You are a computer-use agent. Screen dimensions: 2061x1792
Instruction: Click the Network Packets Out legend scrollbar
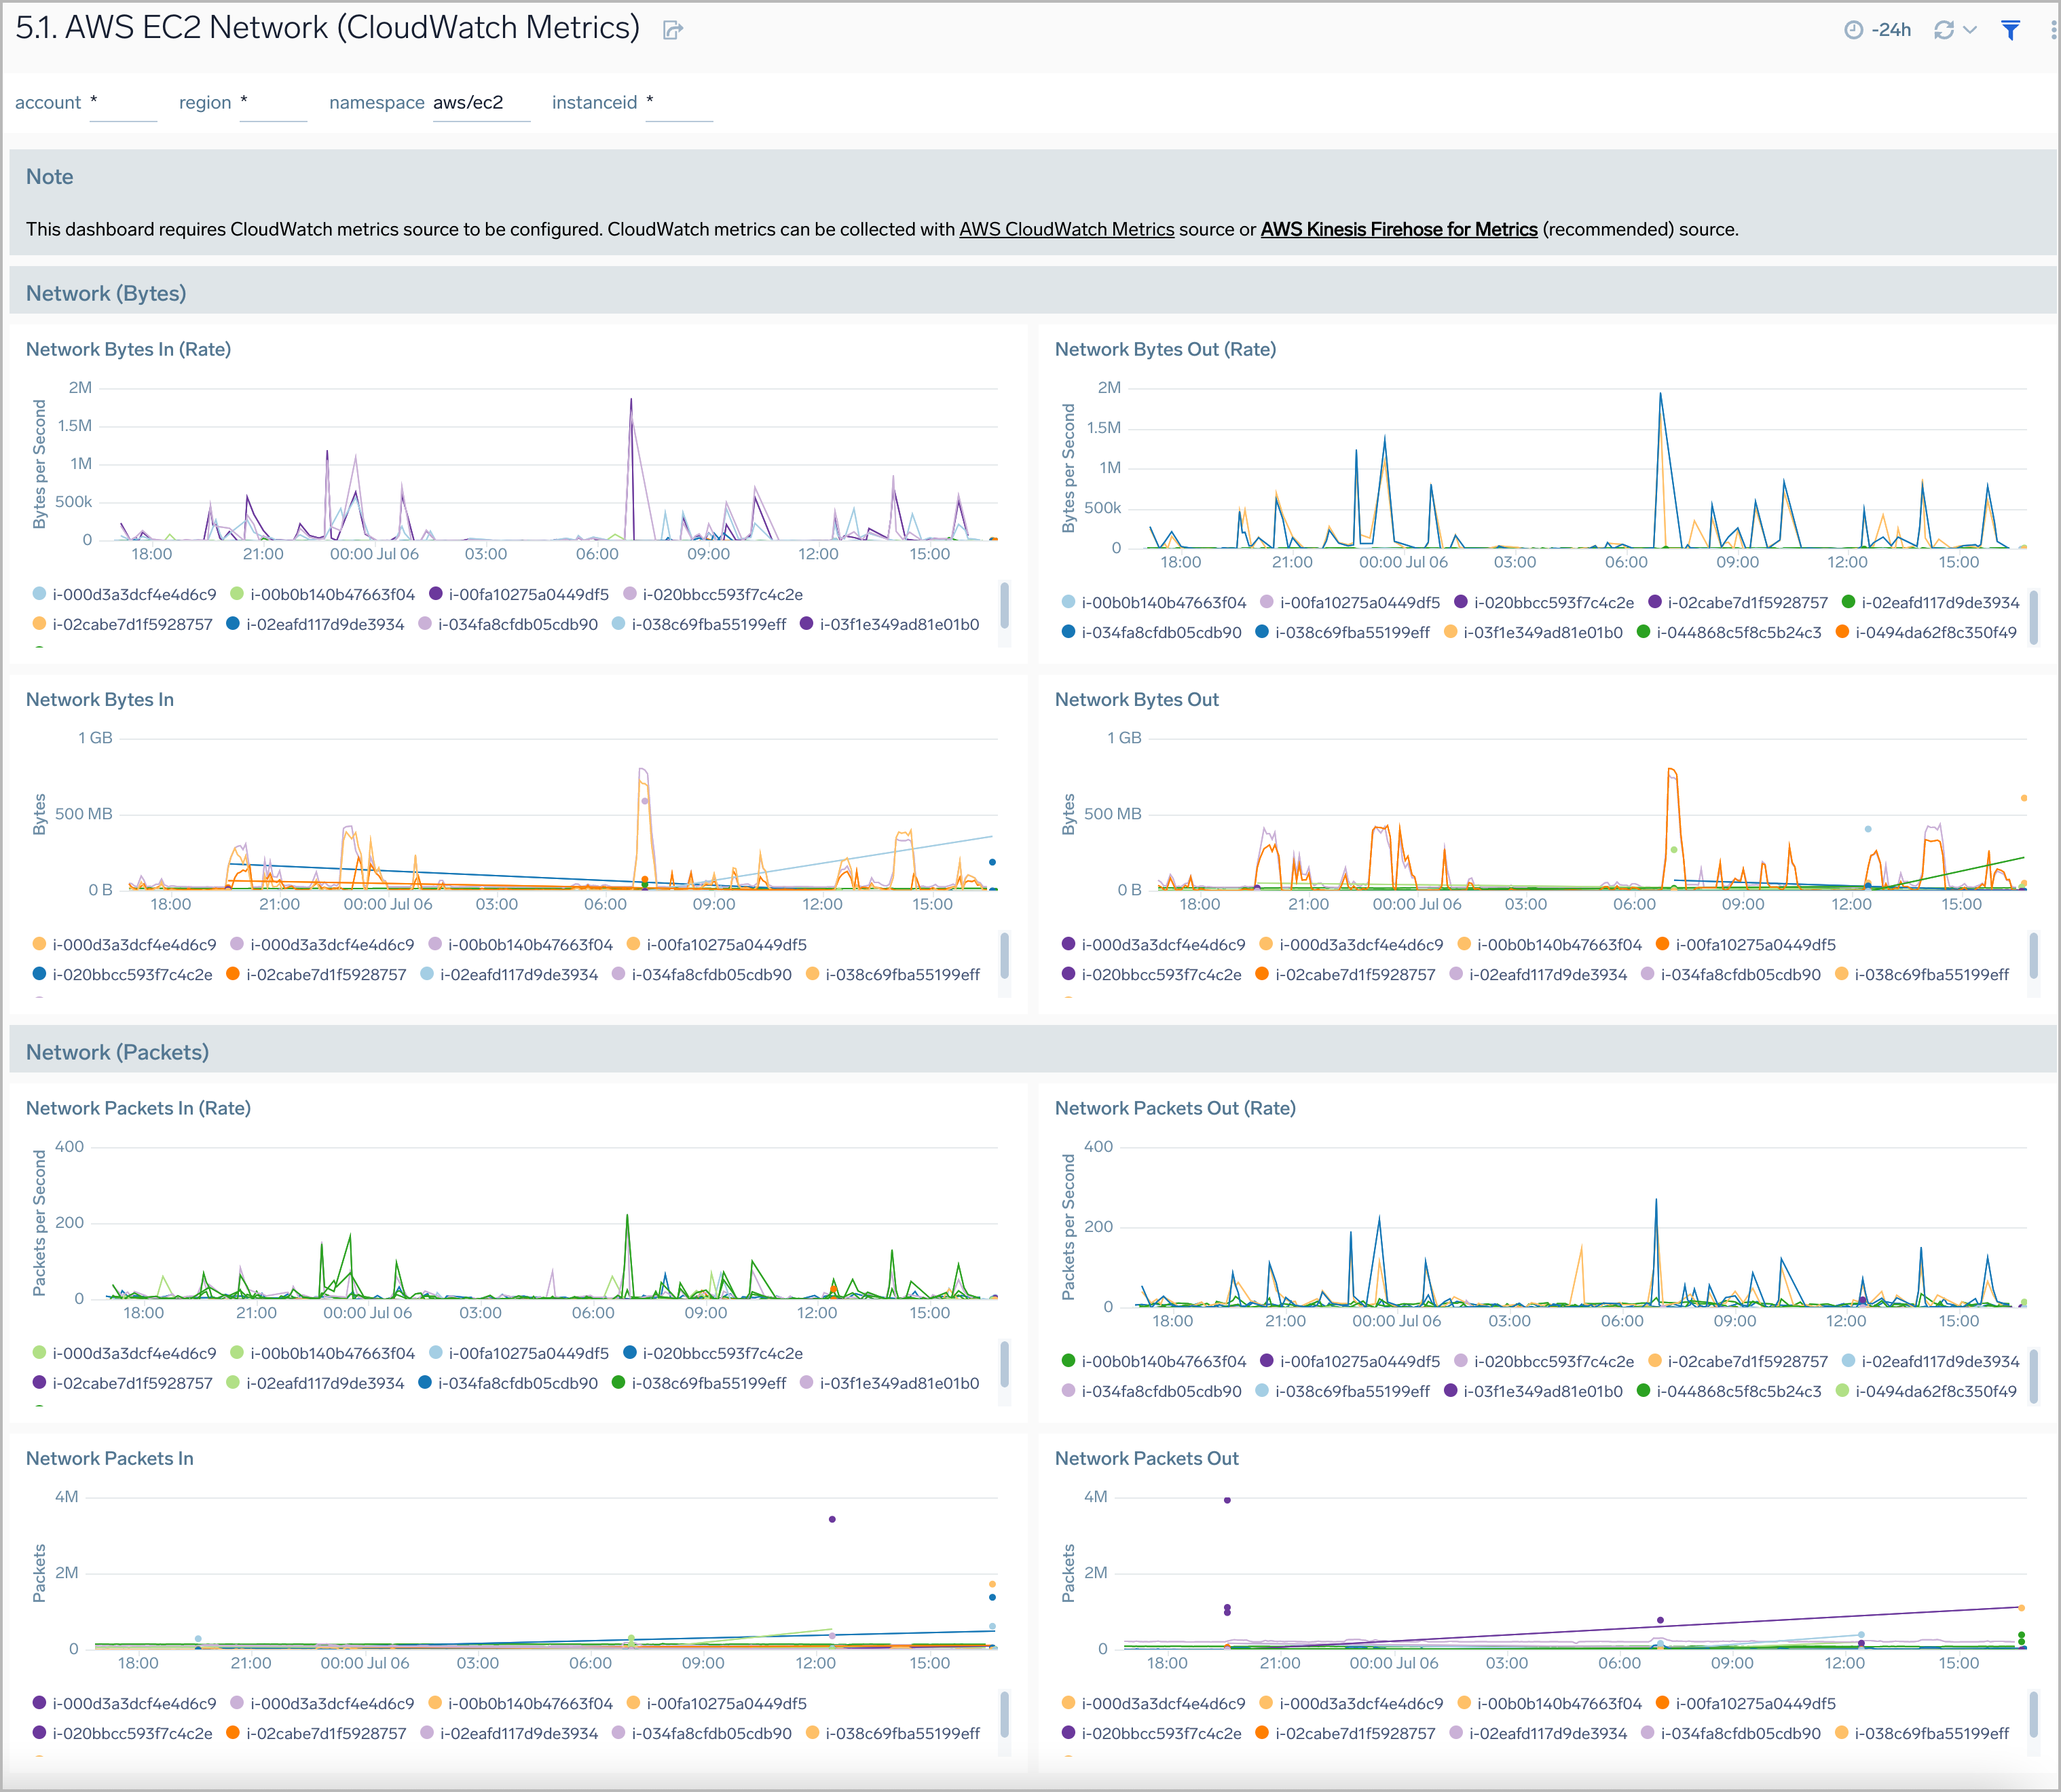click(x=2033, y=1714)
